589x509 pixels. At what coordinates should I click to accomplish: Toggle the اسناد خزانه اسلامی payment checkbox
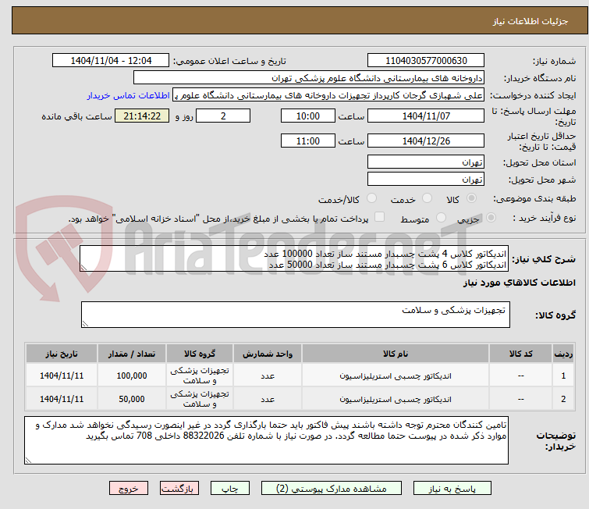[380, 217]
